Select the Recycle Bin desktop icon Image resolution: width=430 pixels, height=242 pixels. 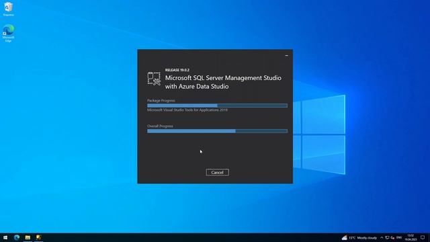click(x=8, y=9)
